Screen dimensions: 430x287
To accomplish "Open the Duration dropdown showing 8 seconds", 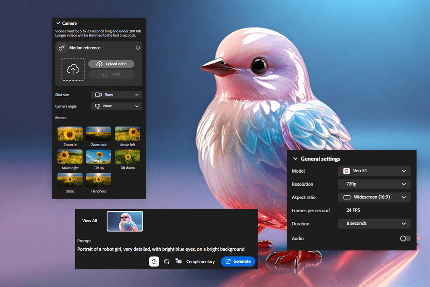I will [374, 224].
